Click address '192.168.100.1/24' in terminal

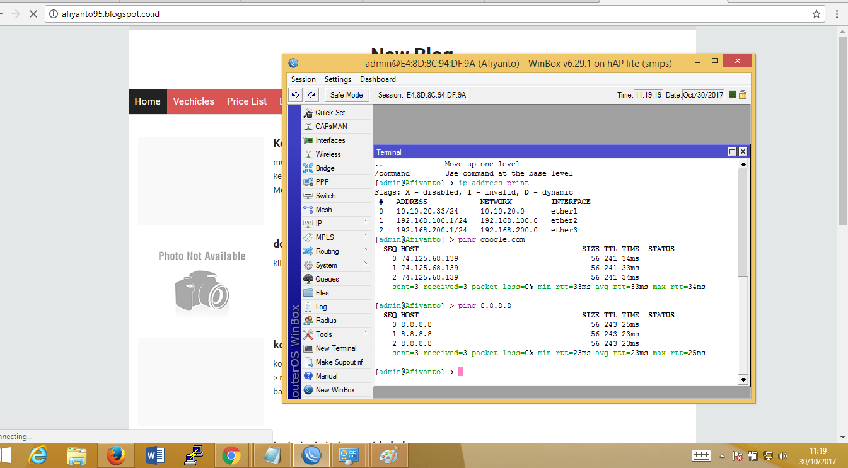[x=432, y=220]
